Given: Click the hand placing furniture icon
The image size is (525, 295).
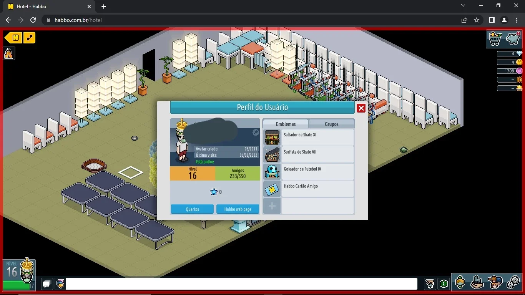Looking at the screenshot, I should click(430, 284).
